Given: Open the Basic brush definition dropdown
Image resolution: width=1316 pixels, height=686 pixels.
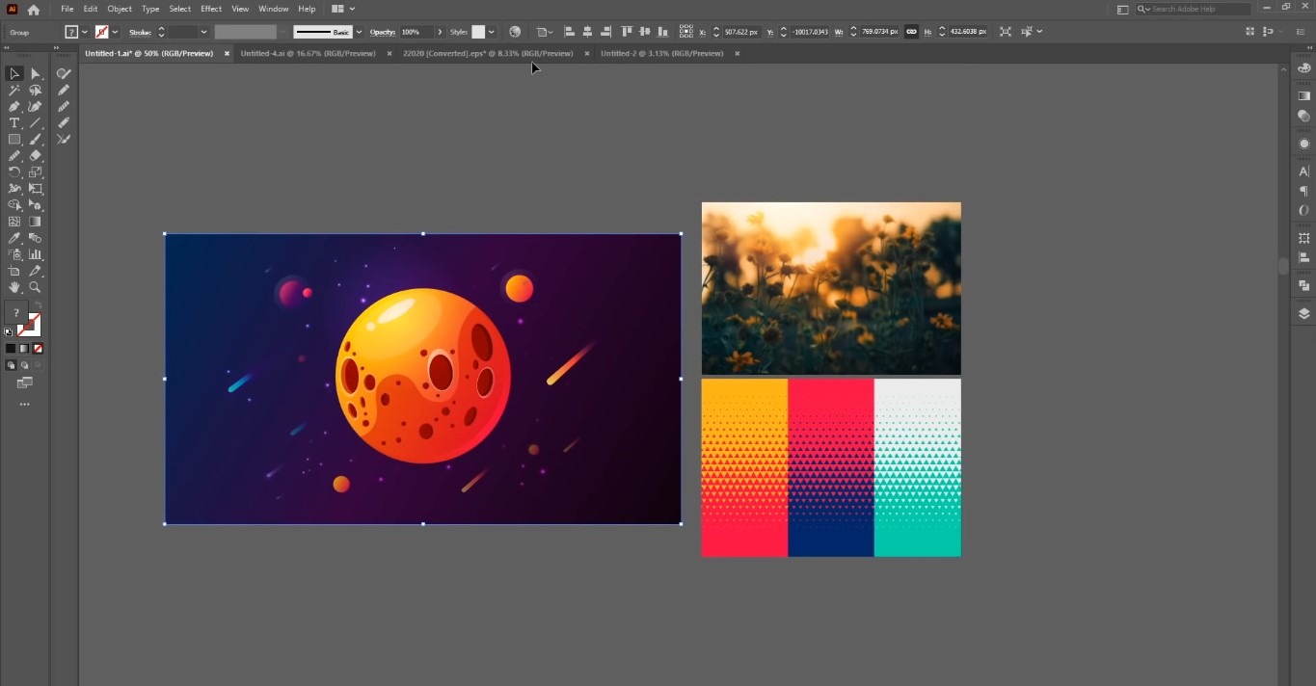Looking at the screenshot, I should point(357,32).
